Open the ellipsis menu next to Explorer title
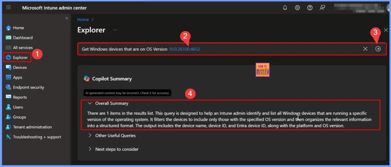Image resolution: width=391 pixels, height=167 pixels. point(115,30)
